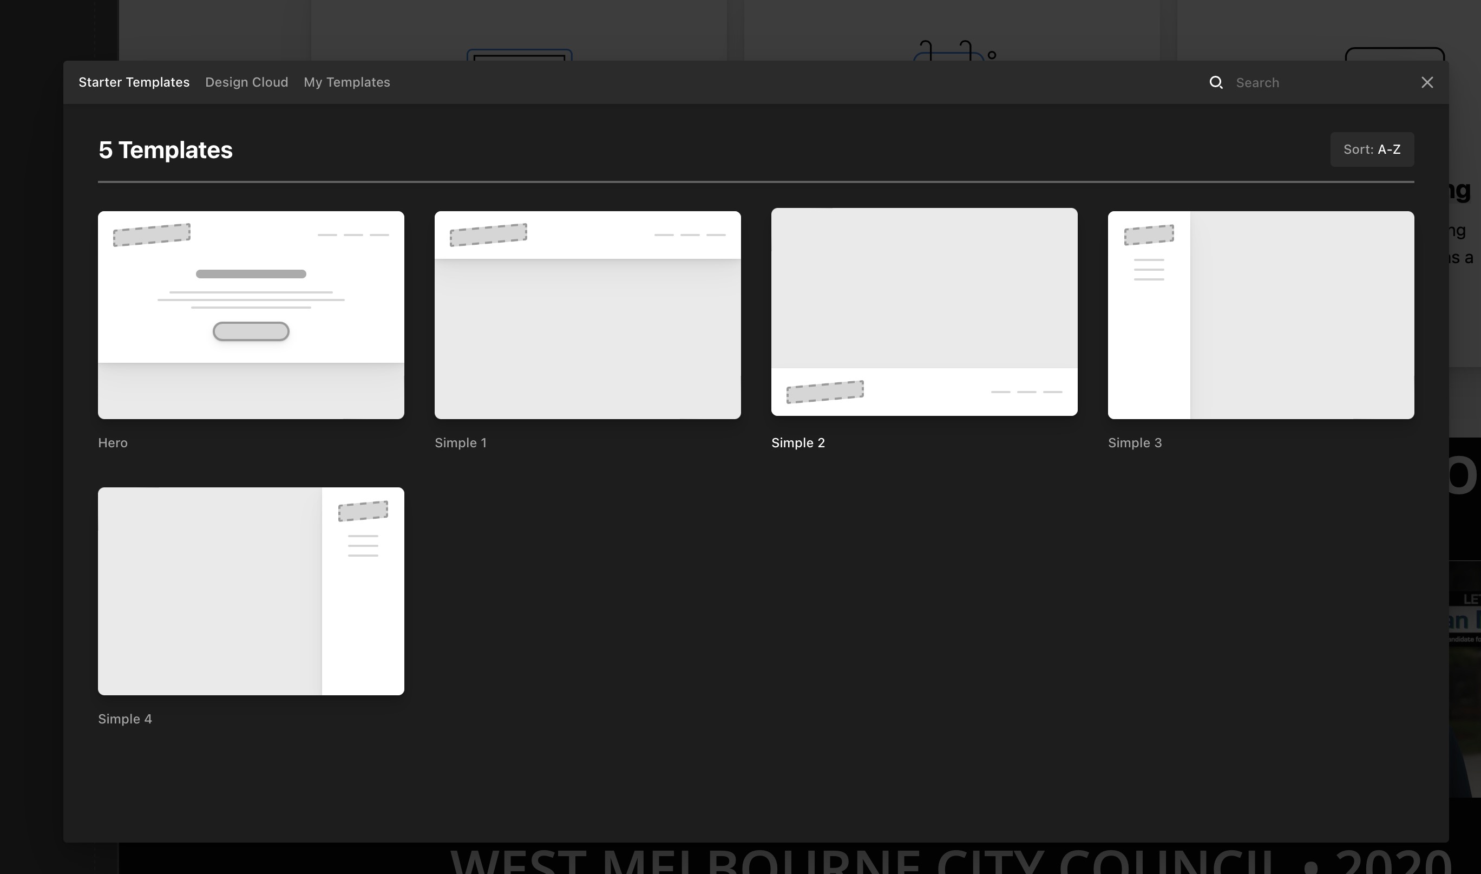Click the search magnifier icon
Viewport: 1481px width, 874px height.
point(1216,82)
